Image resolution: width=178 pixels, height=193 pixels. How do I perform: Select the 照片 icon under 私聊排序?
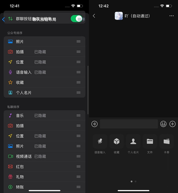point(10,146)
